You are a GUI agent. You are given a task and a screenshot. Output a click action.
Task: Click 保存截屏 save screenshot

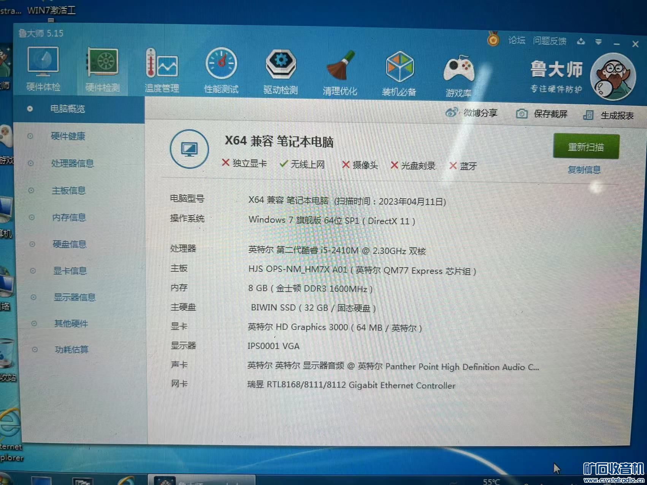[541, 114]
